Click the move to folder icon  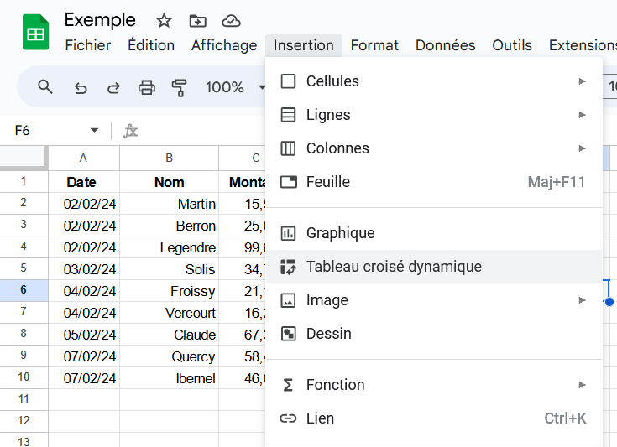197,21
